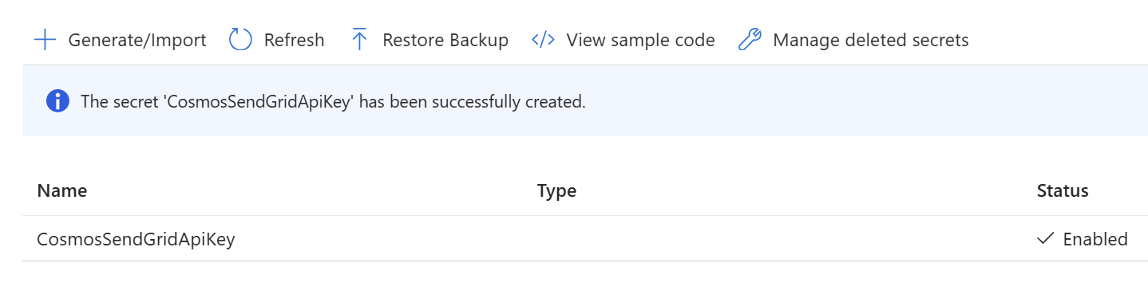Select the Generate/Import text label

click(137, 40)
